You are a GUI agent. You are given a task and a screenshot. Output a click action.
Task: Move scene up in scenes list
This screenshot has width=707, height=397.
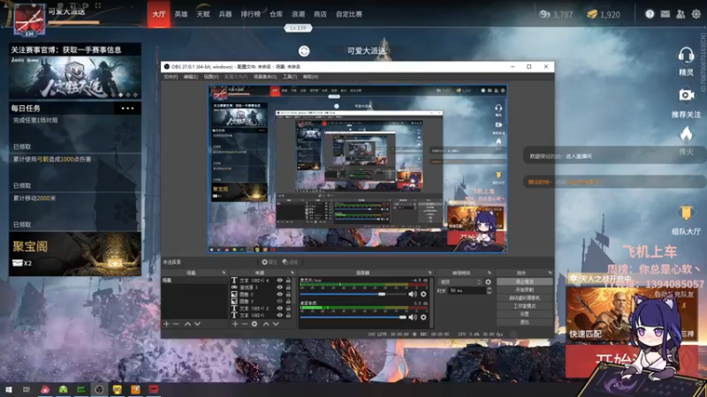(187, 324)
